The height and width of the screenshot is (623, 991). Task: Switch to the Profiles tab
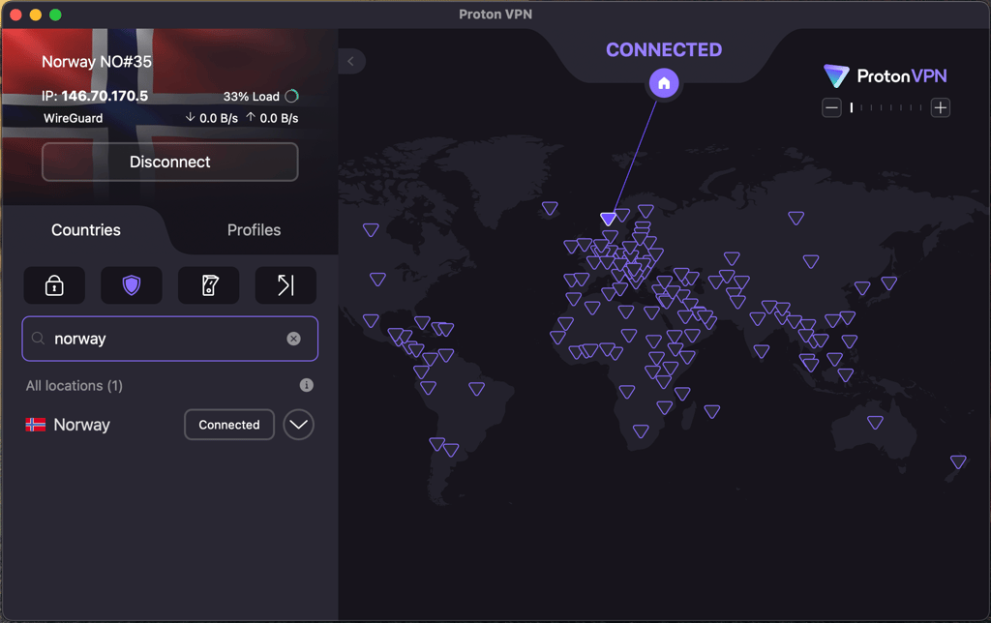click(x=255, y=230)
